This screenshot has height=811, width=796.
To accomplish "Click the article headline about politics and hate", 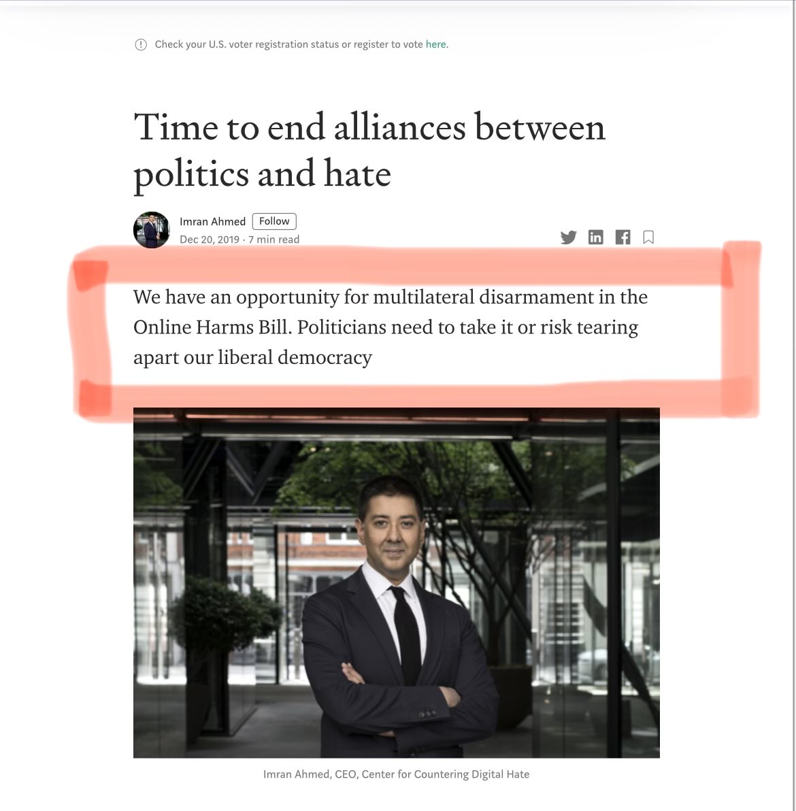I will coord(369,150).
